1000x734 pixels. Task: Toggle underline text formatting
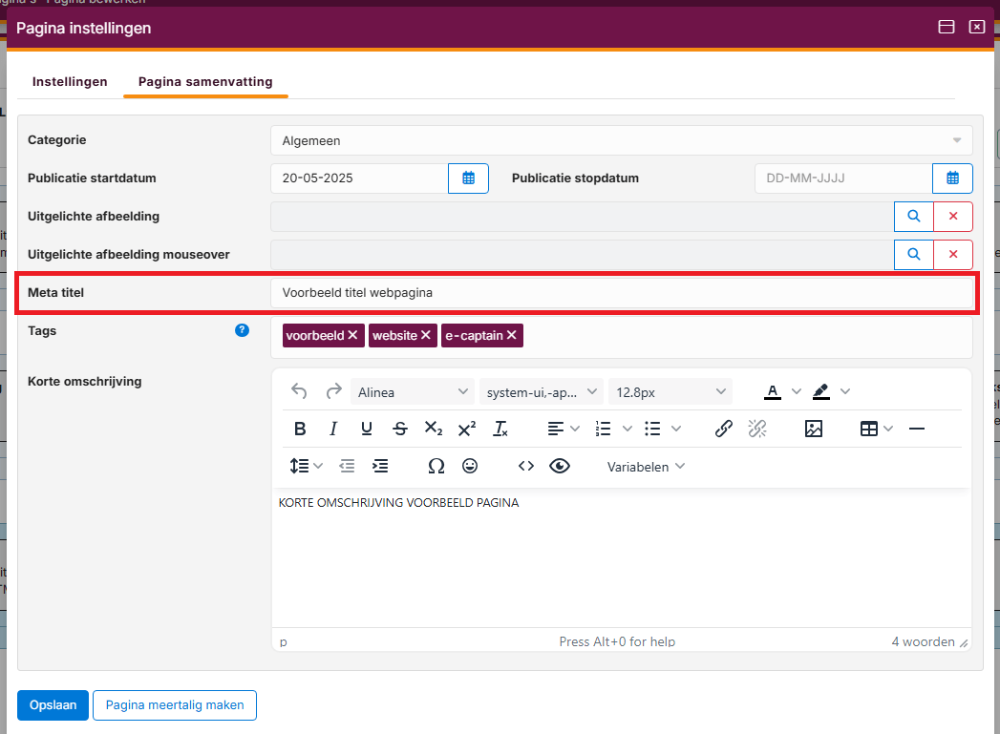367,429
